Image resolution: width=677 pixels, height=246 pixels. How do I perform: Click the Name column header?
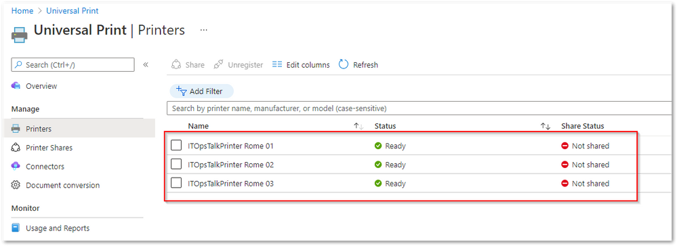point(198,126)
